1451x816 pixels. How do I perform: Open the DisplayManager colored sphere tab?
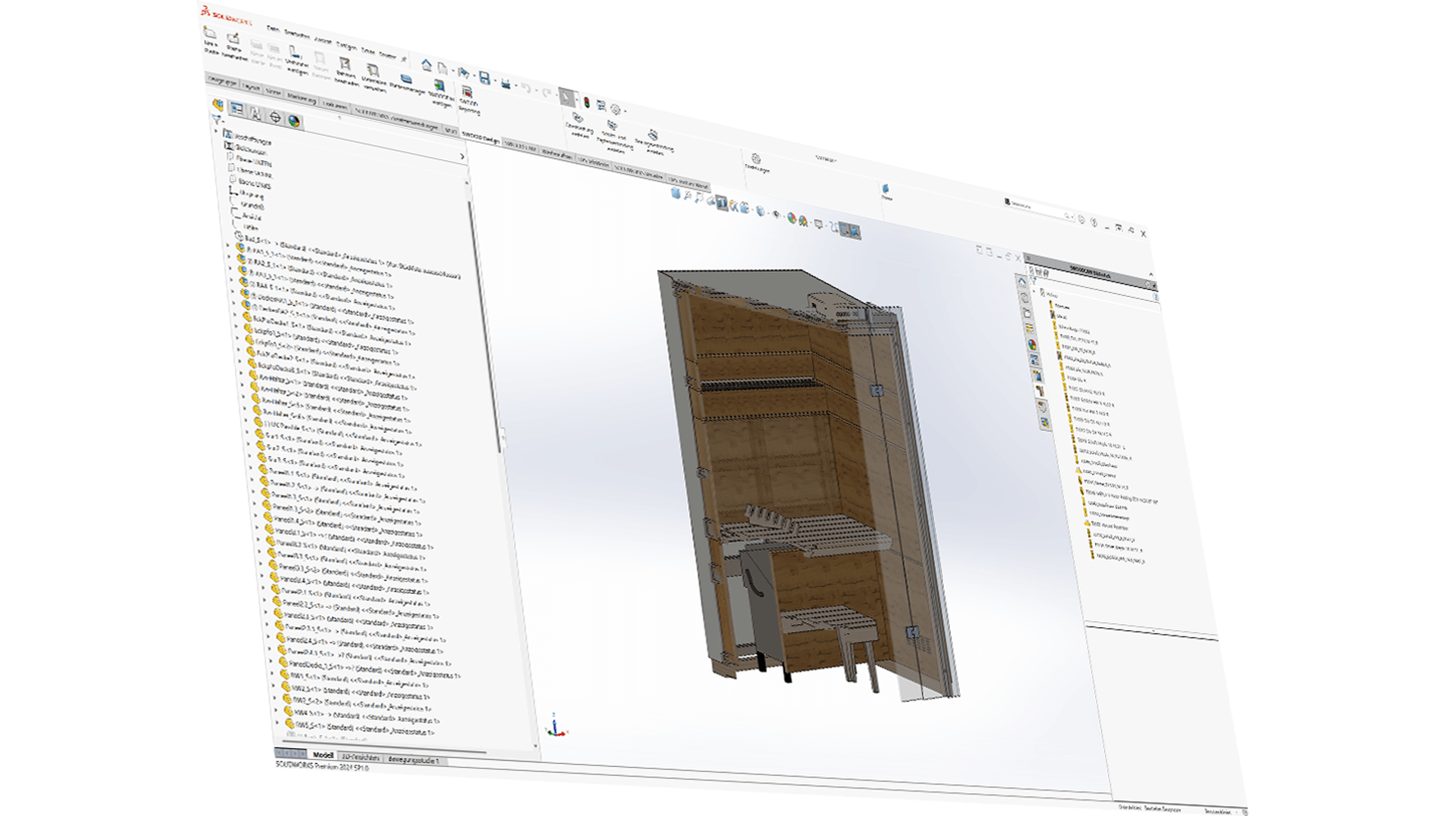point(294,121)
